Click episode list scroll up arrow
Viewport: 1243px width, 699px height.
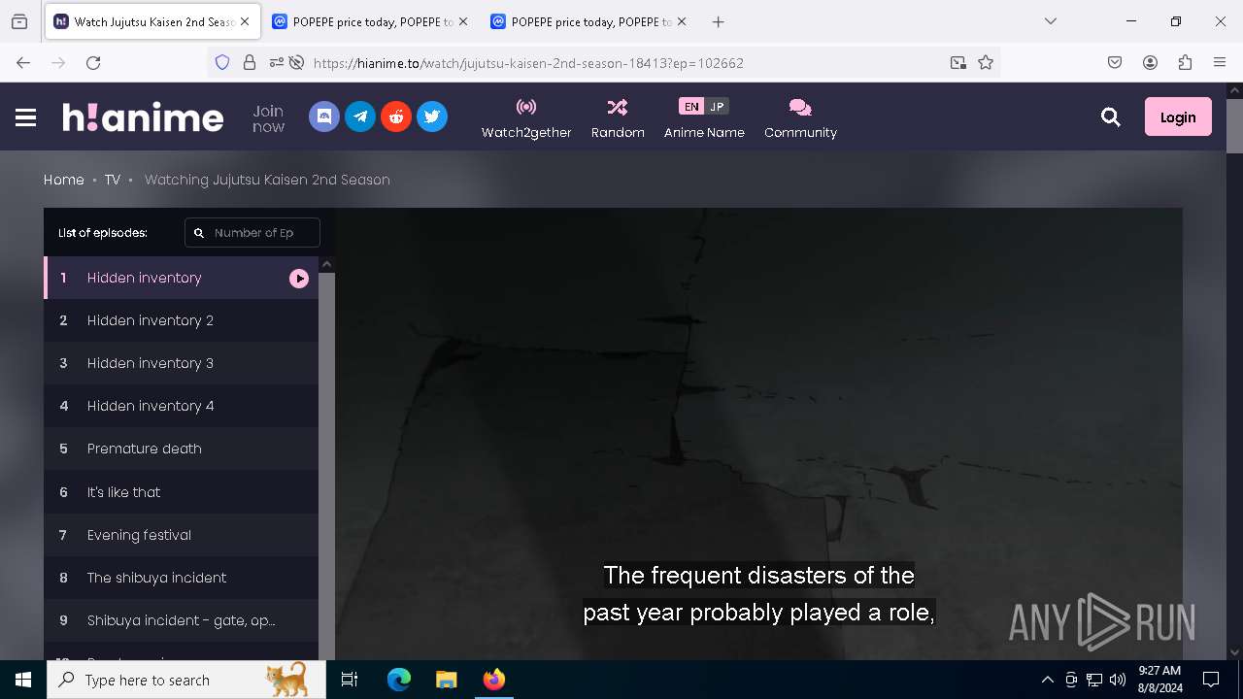pos(326,264)
